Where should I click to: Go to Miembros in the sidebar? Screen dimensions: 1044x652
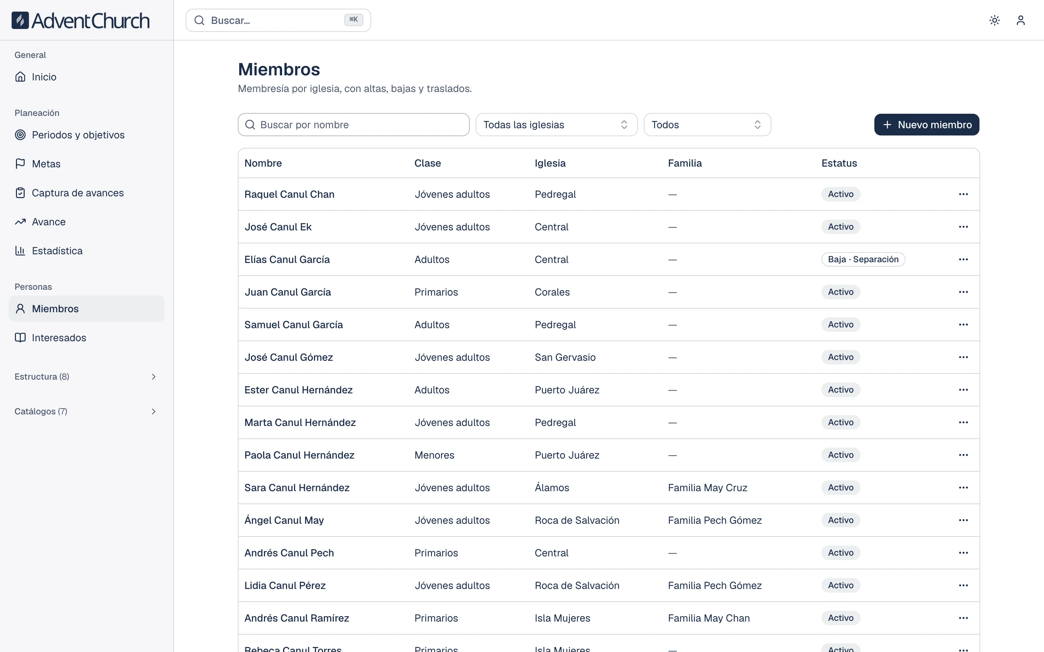[86, 309]
